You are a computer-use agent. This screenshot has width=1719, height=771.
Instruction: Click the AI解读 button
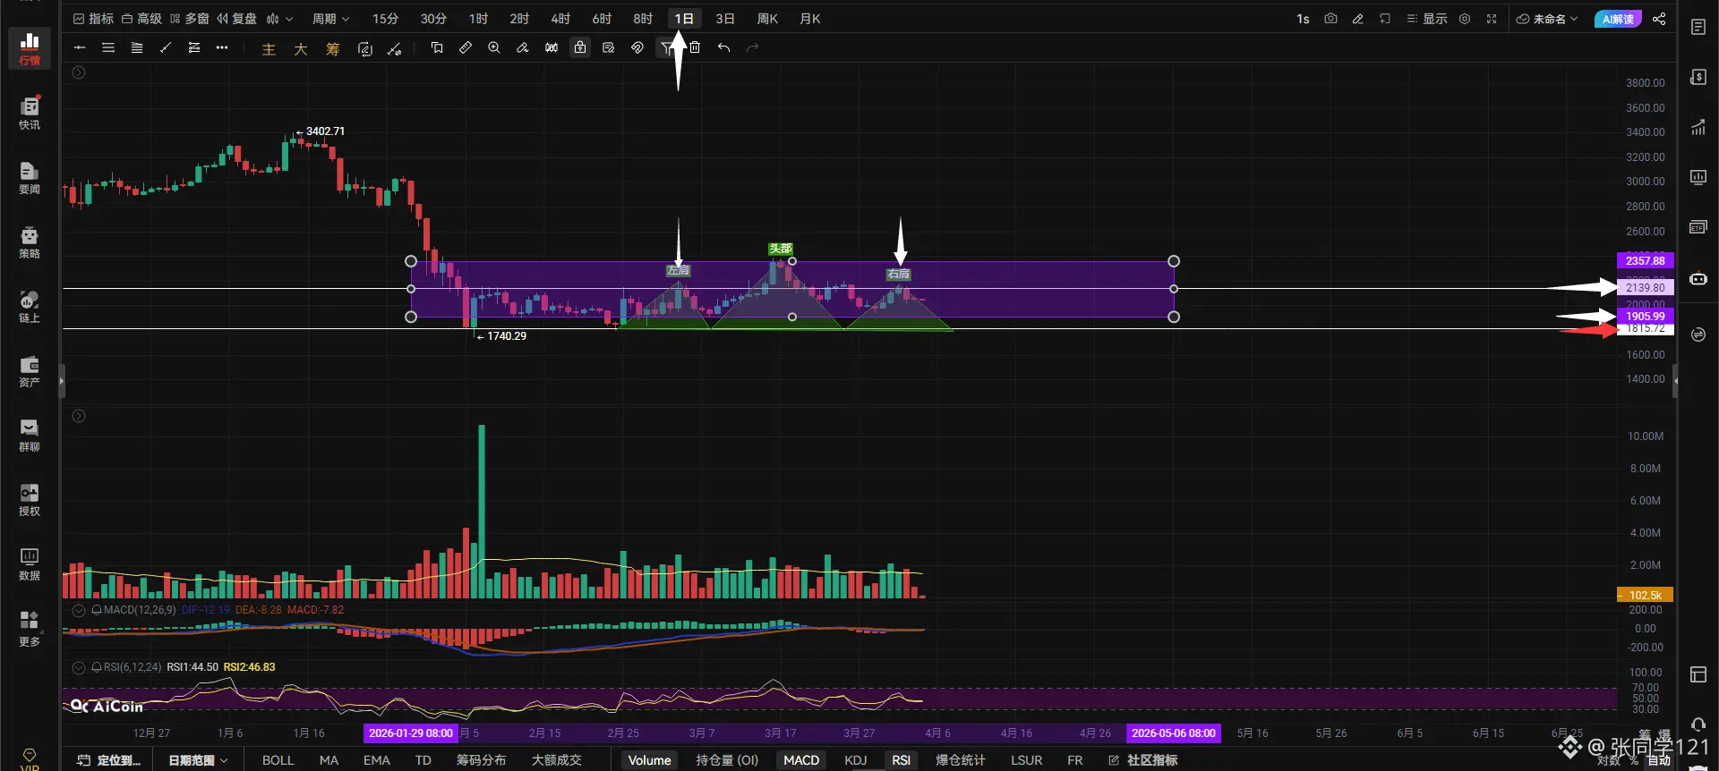click(x=1618, y=19)
